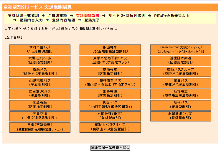
Task: Choose 水間鉄道(電車) button
Action: point(110,116)
